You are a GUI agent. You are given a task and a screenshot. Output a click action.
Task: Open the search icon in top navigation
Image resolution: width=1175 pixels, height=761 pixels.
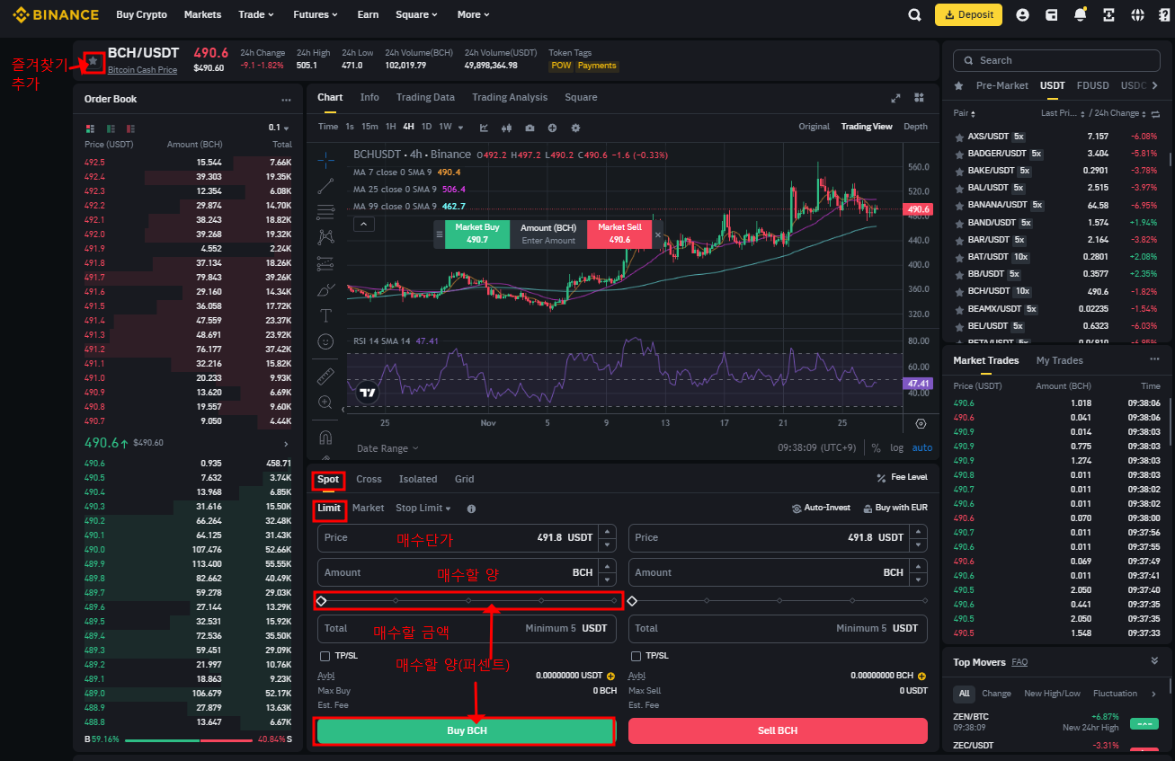(x=914, y=14)
